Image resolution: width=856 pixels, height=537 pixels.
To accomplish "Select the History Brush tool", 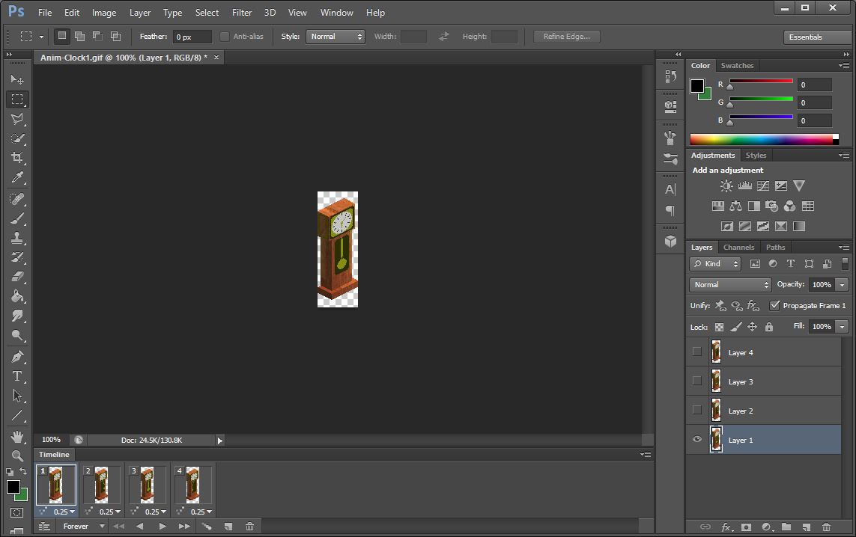I will (x=17, y=257).
